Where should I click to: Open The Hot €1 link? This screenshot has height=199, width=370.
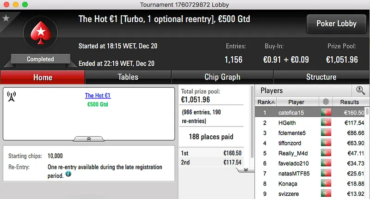coord(98,96)
